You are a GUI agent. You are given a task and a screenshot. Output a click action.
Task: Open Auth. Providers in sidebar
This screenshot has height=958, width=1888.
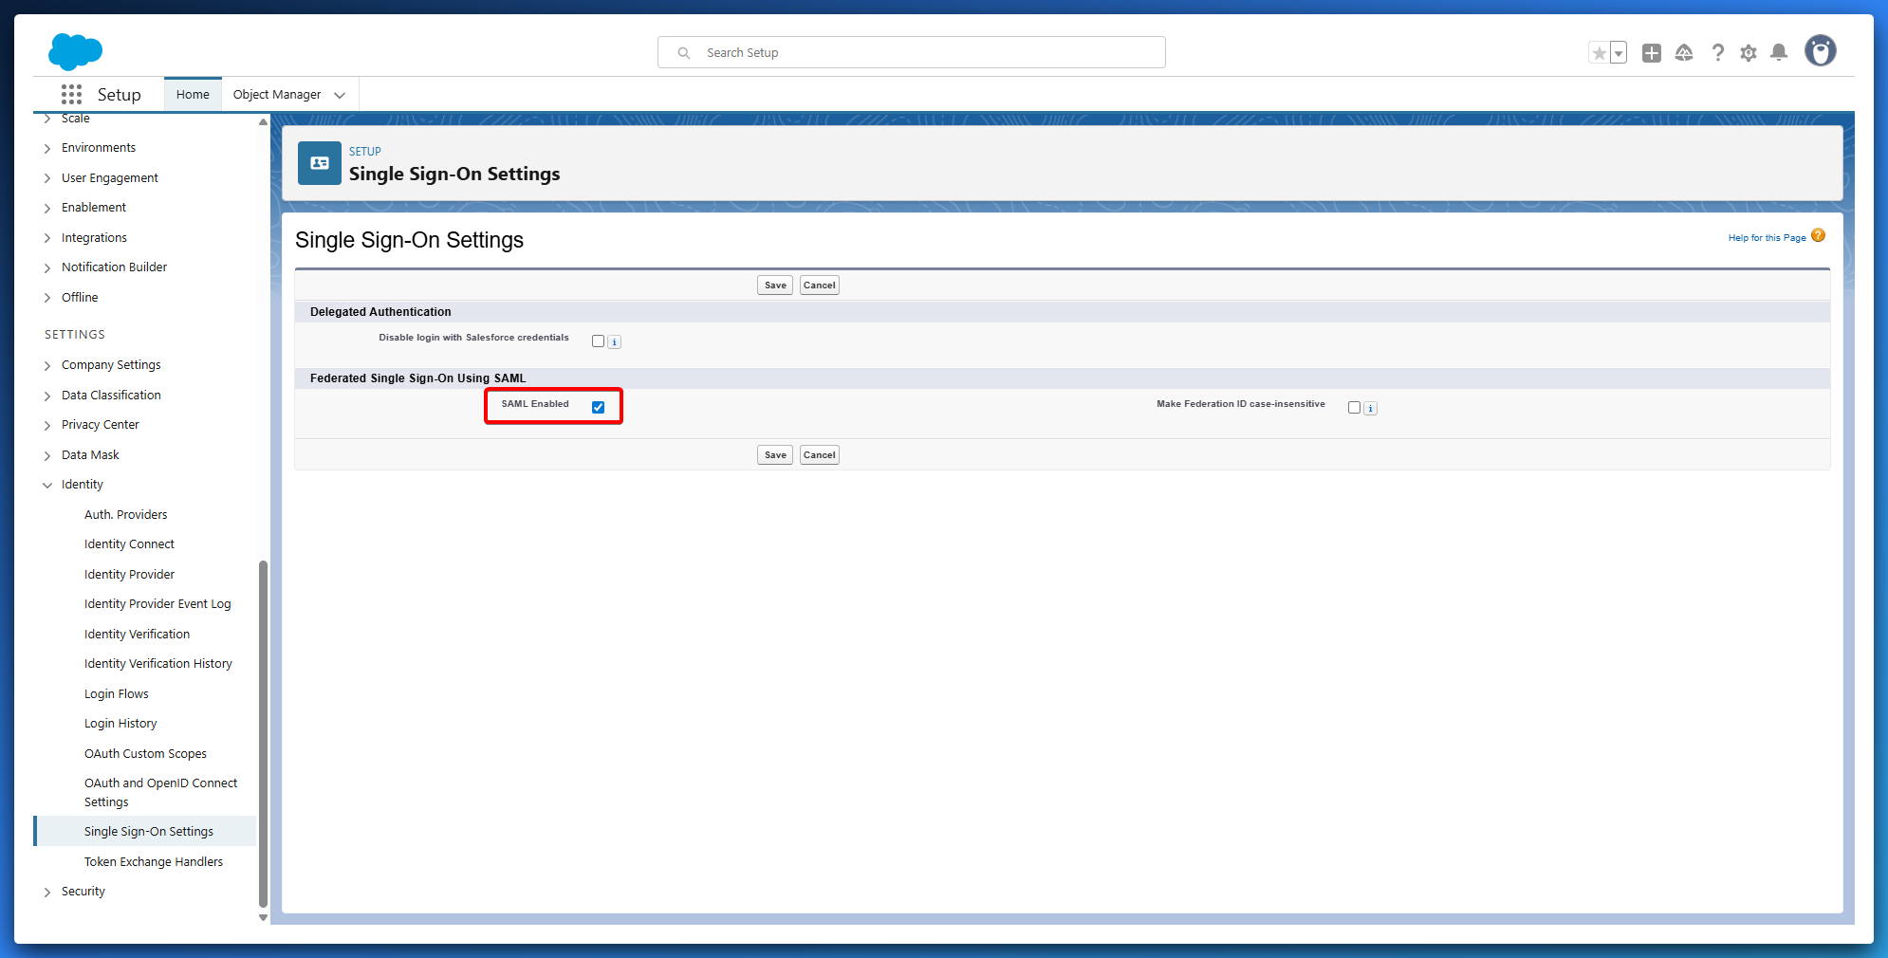coord(125,514)
